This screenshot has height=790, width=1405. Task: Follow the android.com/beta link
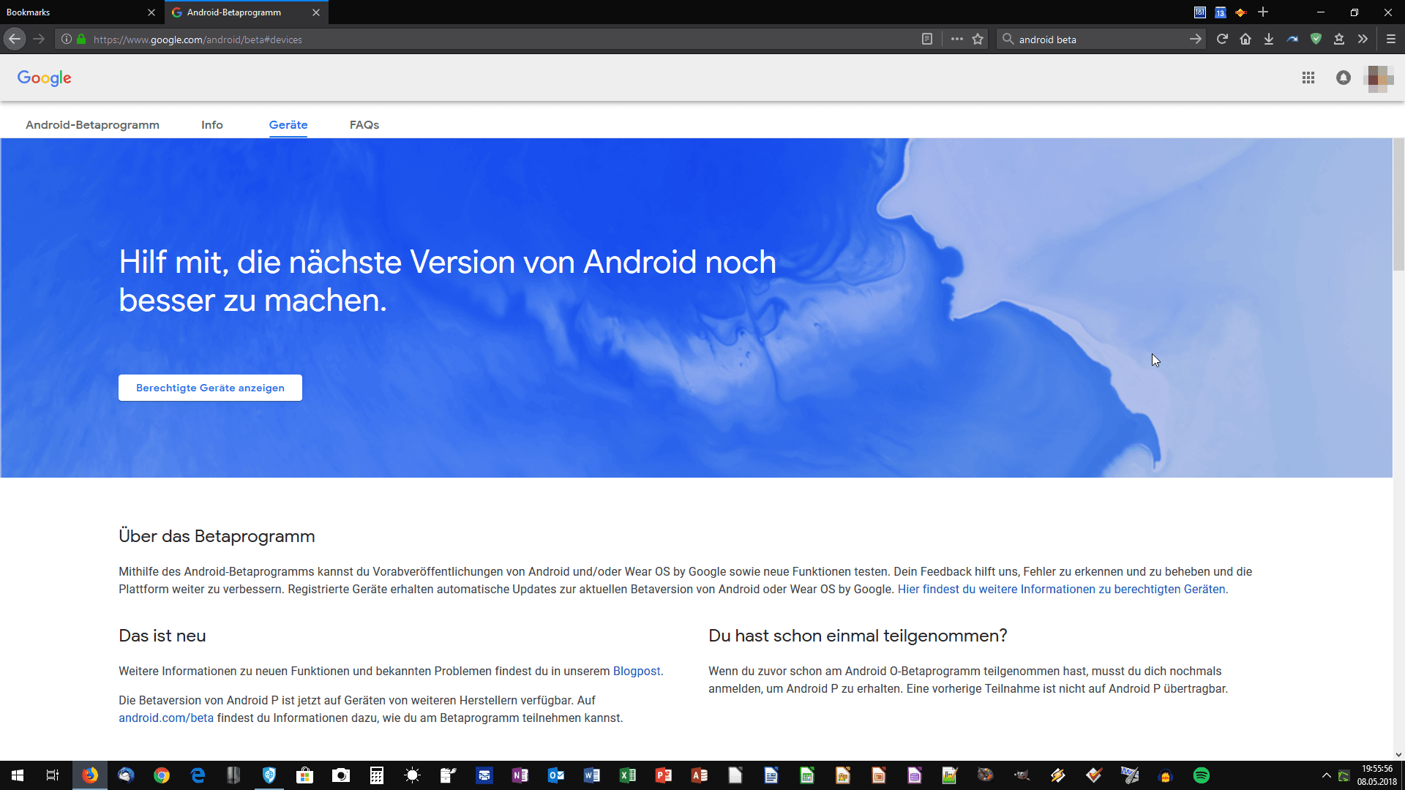pos(166,718)
